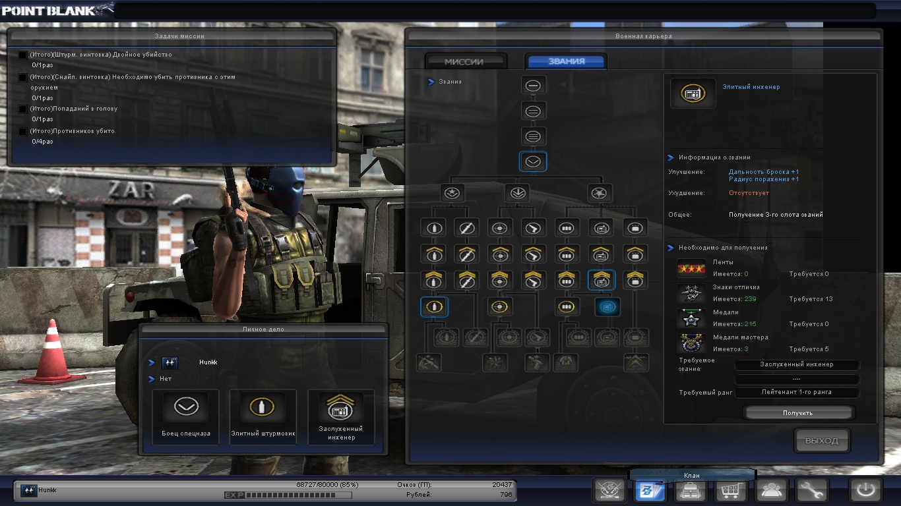The width and height of the screenshot is (901, 506).
Task: Switch to the МИССИИ tab
Action: (464, 61)
